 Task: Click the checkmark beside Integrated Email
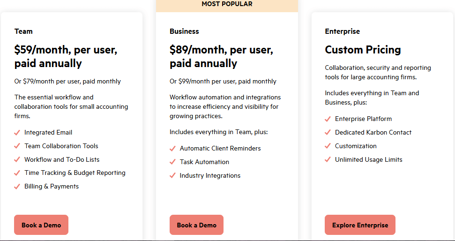pyautogui.click(x=17, y=133)
